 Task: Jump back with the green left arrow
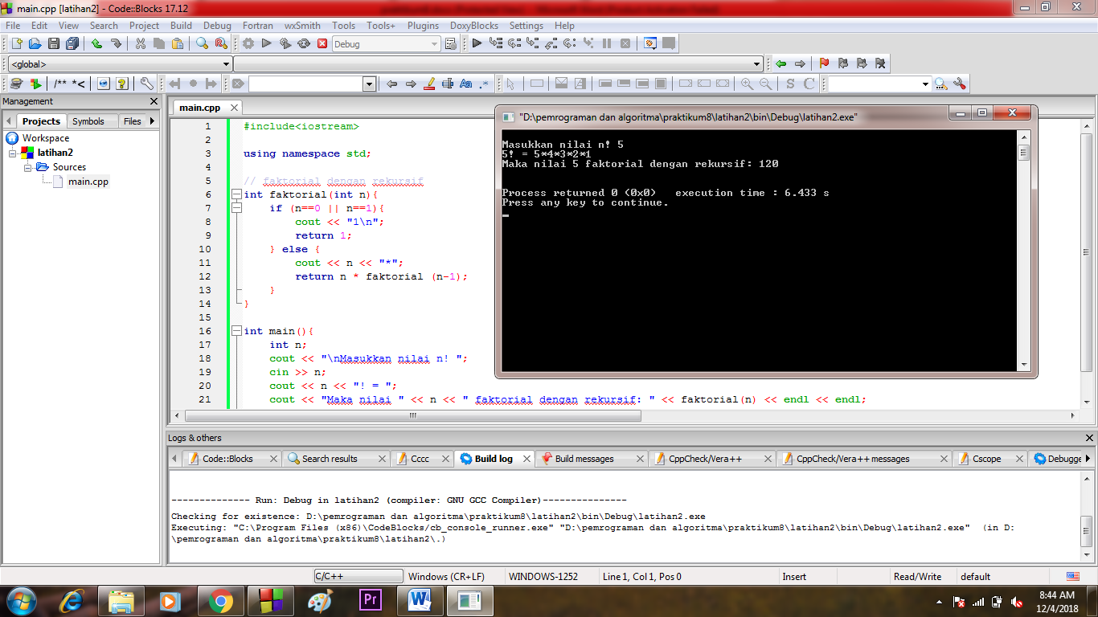coord(780,63)
